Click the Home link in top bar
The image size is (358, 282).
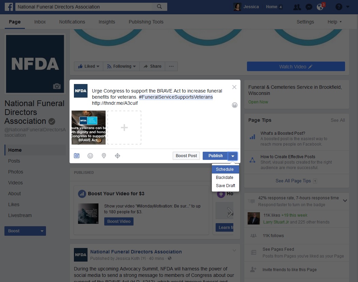[271, 7]
